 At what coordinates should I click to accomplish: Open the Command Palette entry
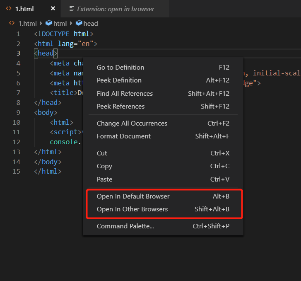pos(125,226)
